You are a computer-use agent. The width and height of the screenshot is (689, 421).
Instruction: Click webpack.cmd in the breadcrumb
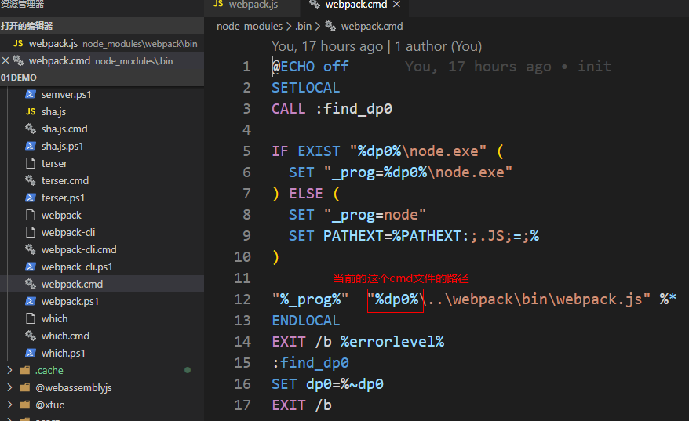pos(372,27)
